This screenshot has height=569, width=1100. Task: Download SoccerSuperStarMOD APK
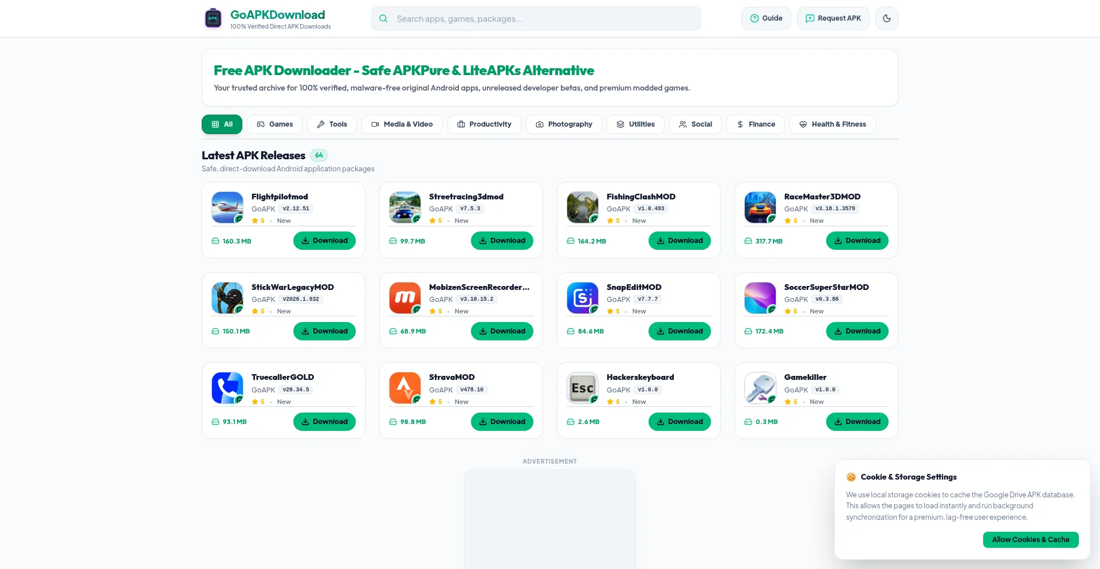click(x=857, y=331)
